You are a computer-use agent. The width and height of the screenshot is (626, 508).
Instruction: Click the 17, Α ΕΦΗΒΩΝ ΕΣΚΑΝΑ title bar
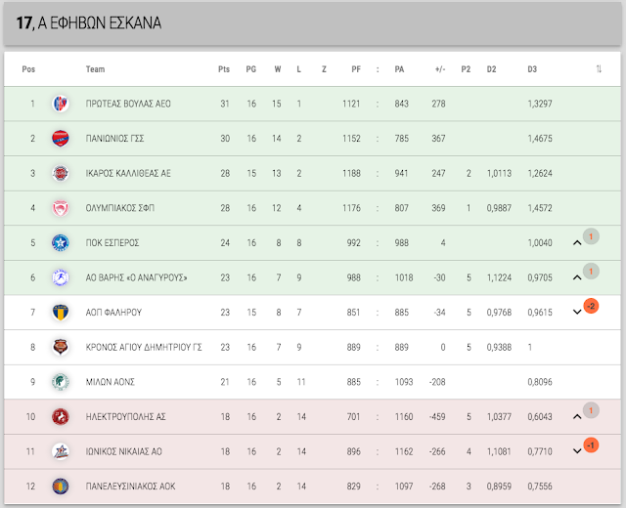tap(313, 23)
